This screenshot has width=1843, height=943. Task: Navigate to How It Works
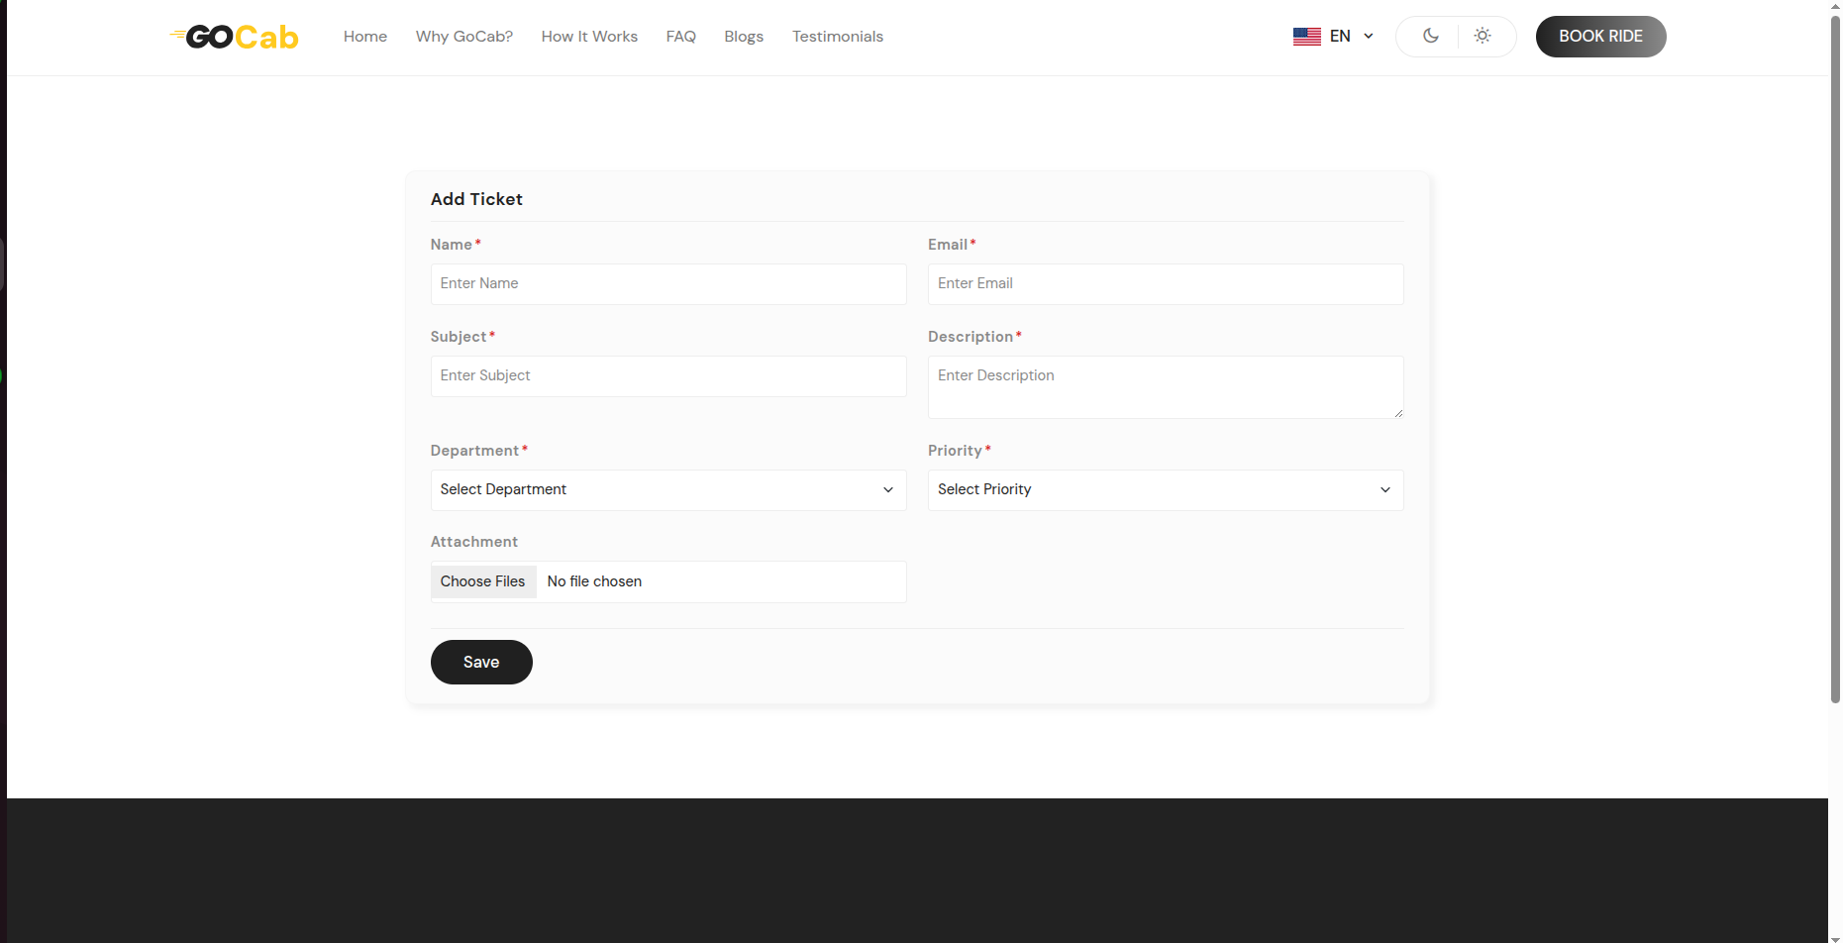588,37
